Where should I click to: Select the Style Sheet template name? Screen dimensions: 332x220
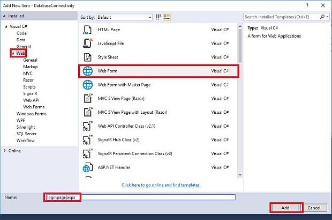click(x=108, y=57)
